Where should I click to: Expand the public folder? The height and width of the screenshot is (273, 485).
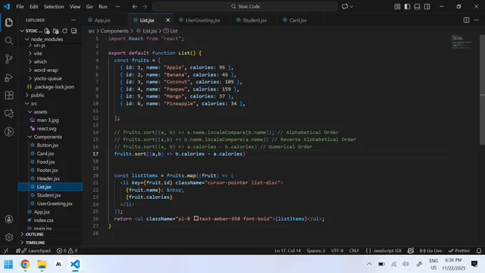[37, 96]
